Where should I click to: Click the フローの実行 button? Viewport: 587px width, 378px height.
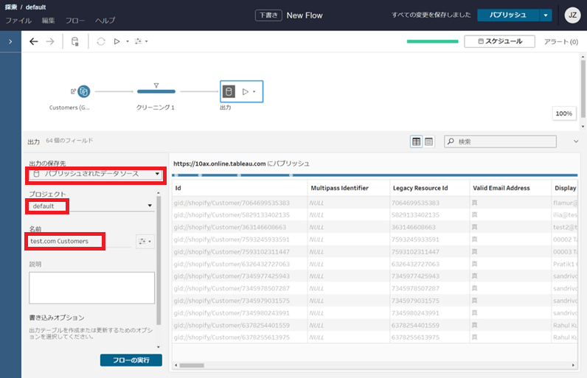131,360
